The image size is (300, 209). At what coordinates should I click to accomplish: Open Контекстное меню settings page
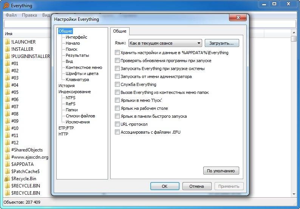(x=84, y=67)
